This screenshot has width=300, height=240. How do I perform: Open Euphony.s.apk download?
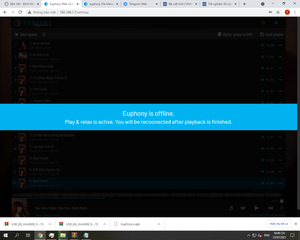click(x=130, y=224)
